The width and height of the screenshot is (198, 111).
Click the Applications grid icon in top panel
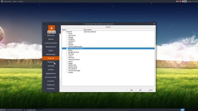(2, 1)
